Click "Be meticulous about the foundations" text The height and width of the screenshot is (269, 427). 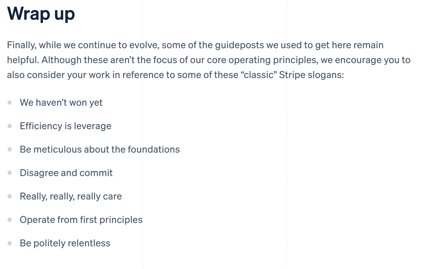pos(100,149)
